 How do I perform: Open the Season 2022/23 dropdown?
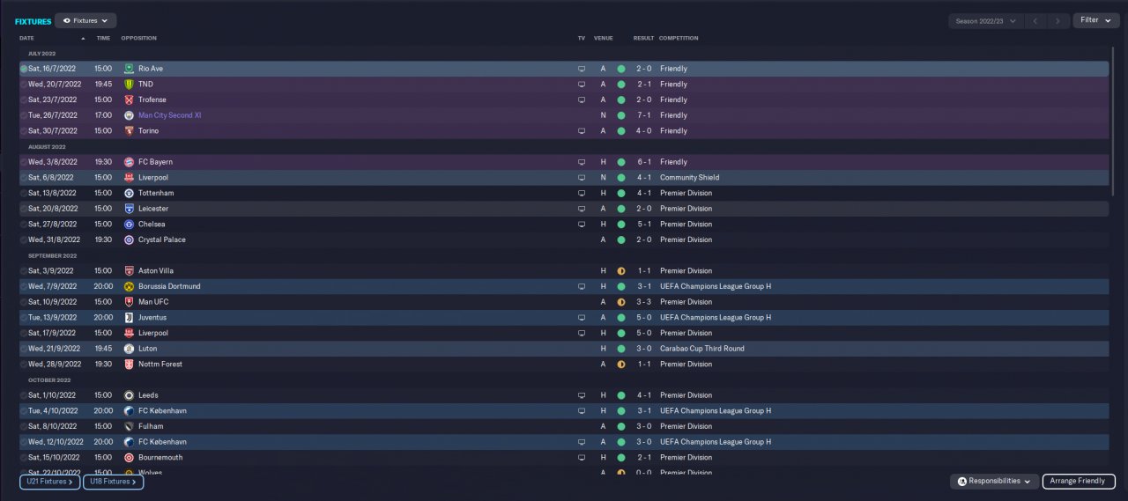click(985, 20)
